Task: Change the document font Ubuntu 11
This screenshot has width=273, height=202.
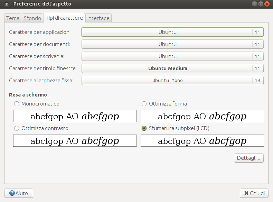Action: click(172, 44)
